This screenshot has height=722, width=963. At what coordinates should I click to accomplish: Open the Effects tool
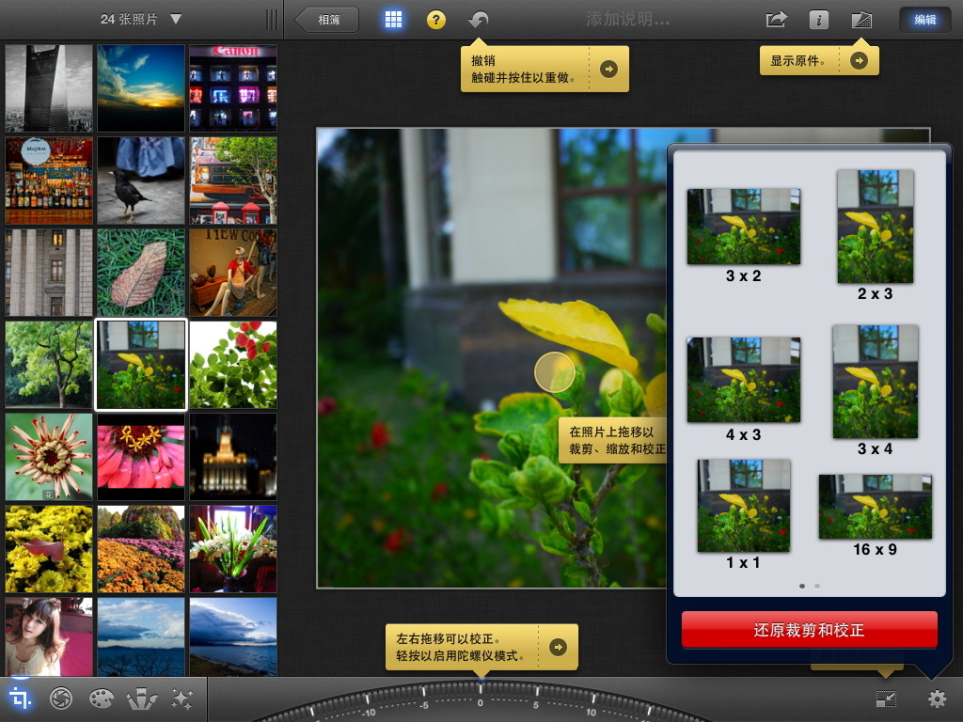pyautogui.click(x=182, y=698)
